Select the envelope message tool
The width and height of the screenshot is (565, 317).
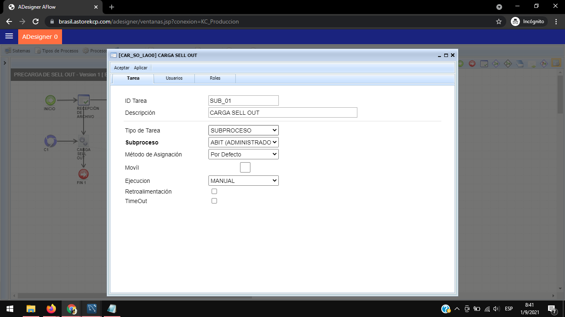coord(532,64)
